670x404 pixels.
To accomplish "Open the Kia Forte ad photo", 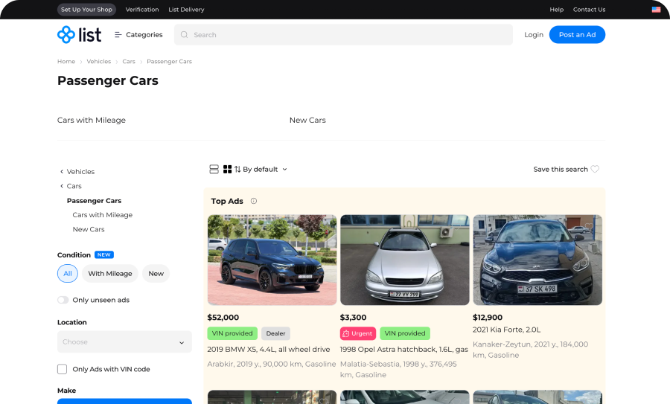I will click(x=537, y=260).
